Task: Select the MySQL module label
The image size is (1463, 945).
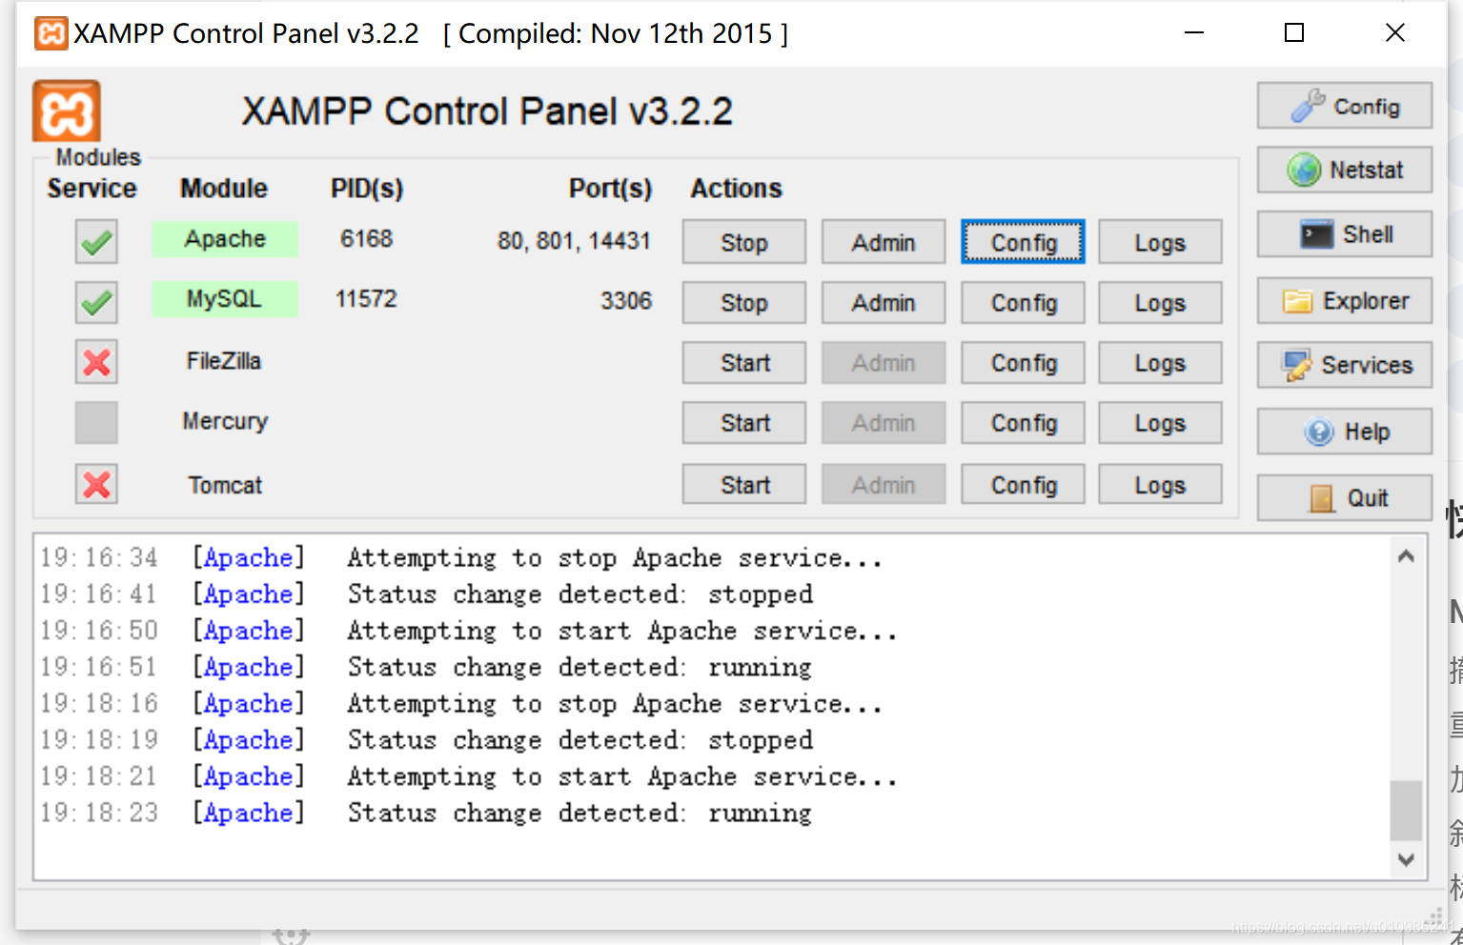Action: coord(225,299)
